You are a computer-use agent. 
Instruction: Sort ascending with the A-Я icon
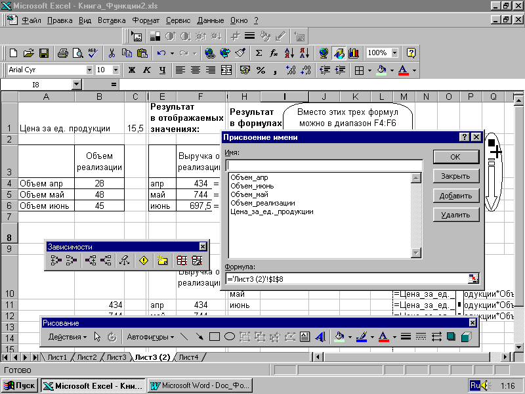click(x=289, y=53)
